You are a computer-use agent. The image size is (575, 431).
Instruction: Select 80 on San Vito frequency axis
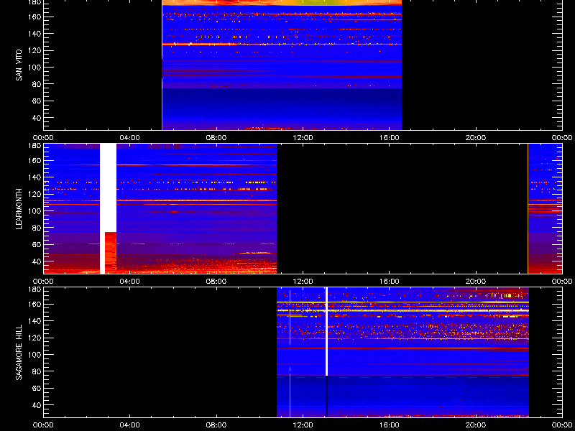(x=37, y=84)
